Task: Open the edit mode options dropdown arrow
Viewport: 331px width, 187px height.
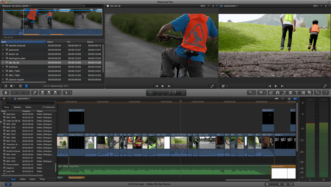Action: 60,93
